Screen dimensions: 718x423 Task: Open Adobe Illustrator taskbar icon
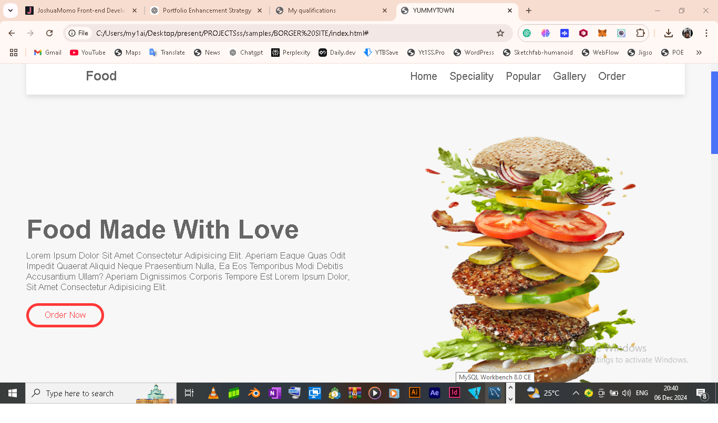click(414, 393)
